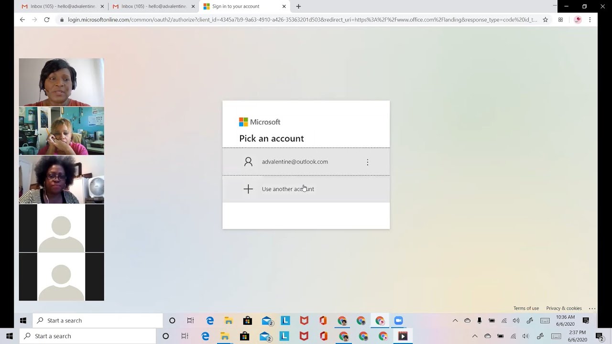
Task: Click the 10:36 AM clock
Action: [x=566, y=321]
